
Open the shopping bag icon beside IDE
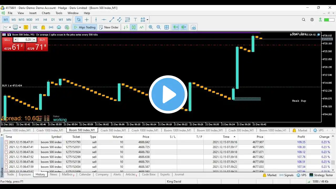(x=43, y=27)
